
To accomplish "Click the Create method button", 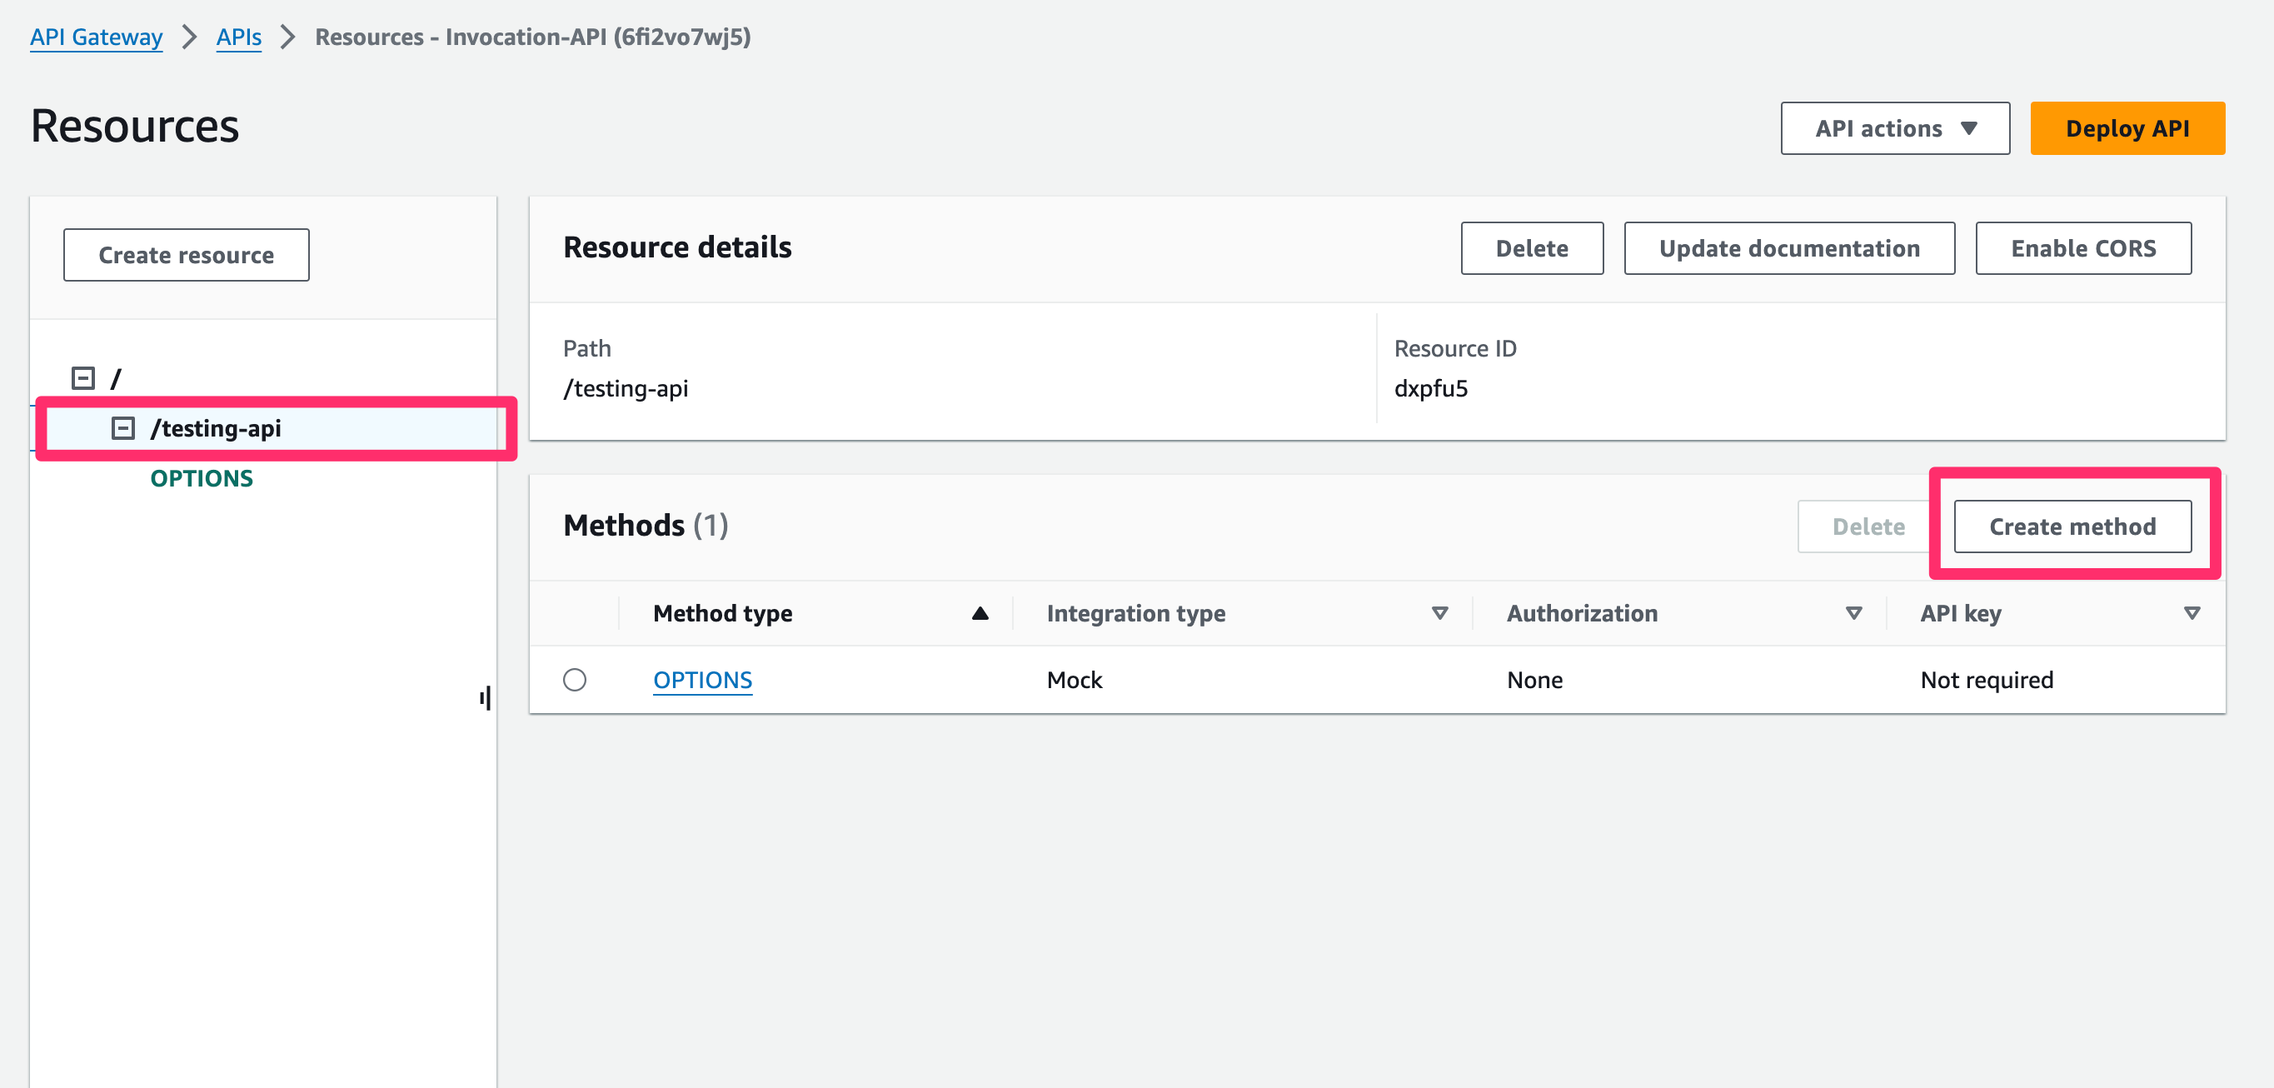I will point(2072,527).
